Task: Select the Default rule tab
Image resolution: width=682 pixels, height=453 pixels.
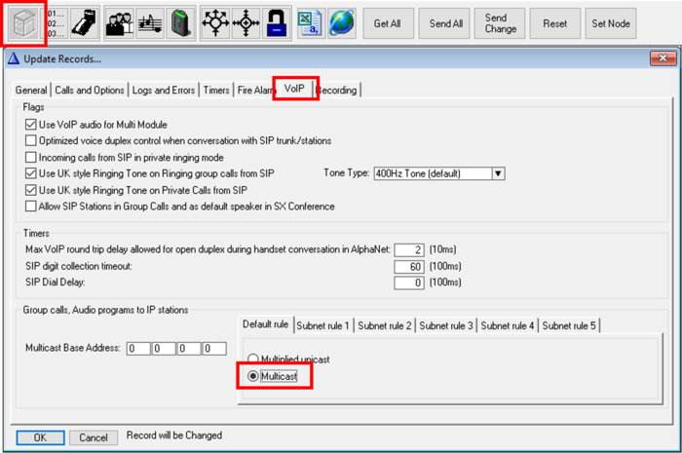Action: tap(265, 324)
